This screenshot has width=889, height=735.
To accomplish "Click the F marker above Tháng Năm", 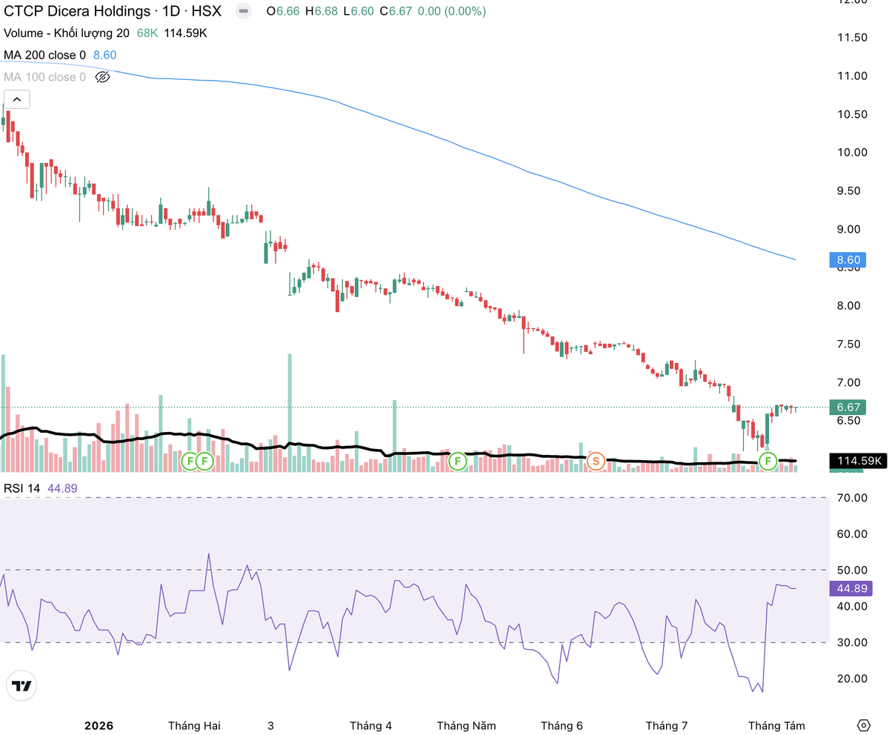I will [457, 461].
